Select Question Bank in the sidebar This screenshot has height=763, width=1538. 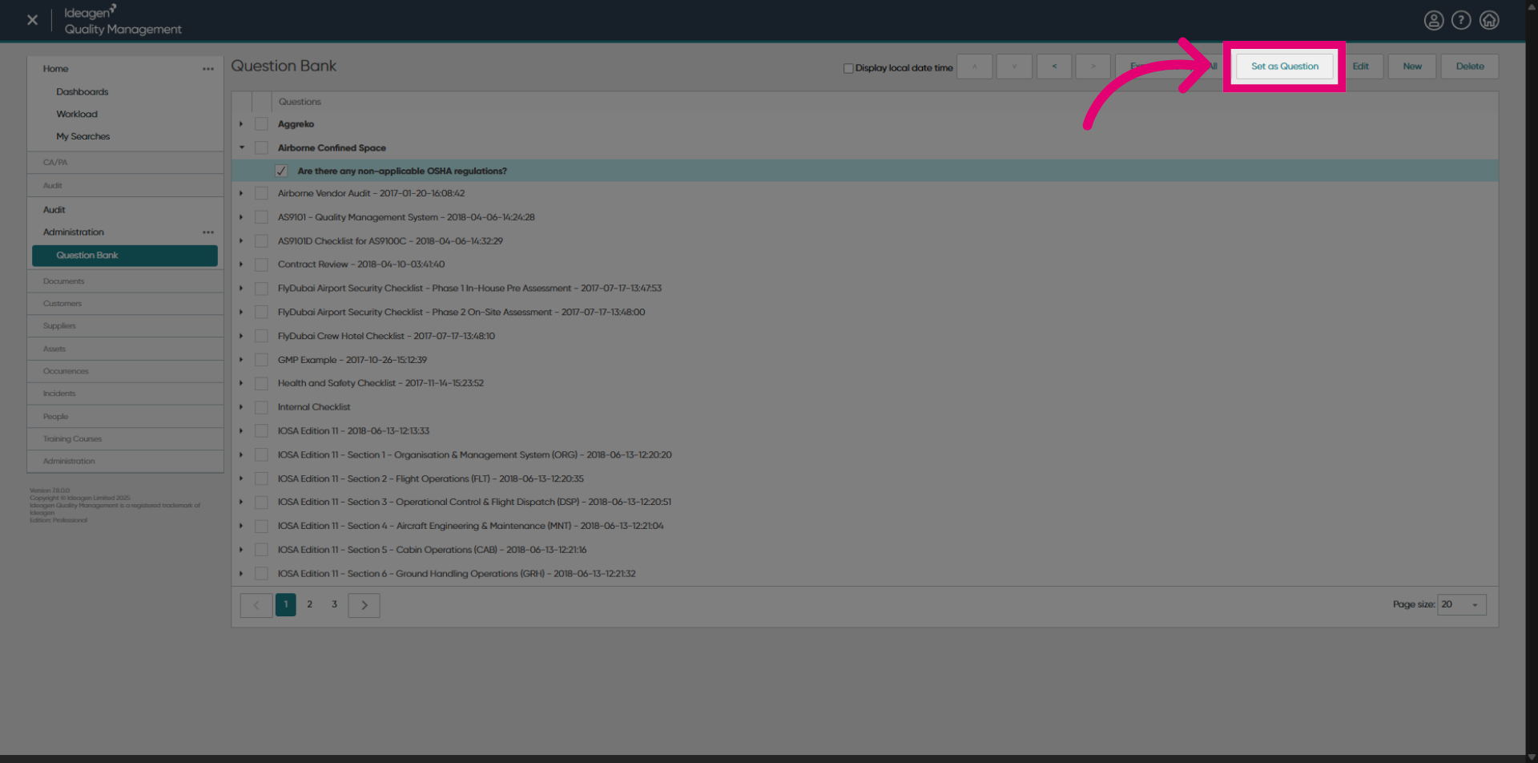(x=125, y=256)
